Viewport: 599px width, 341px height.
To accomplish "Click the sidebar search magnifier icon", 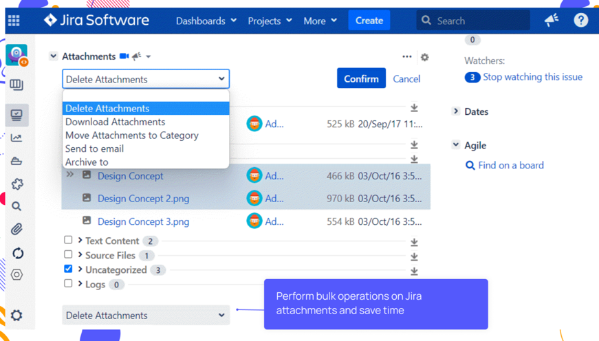I will click(17, 206).
